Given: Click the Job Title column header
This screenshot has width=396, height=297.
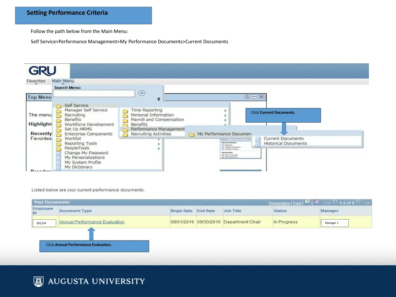Looking at the screenshot, I should click(232, 211).
